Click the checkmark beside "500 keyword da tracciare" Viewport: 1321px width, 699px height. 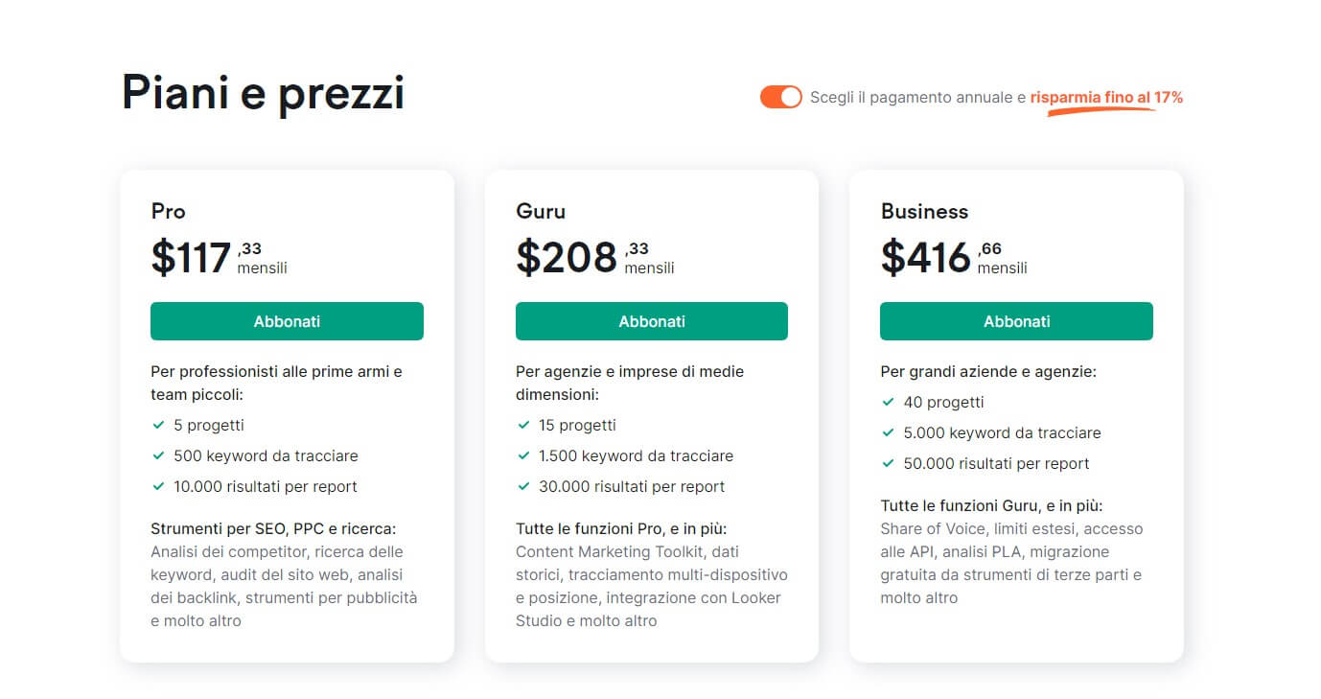(158, 455)
